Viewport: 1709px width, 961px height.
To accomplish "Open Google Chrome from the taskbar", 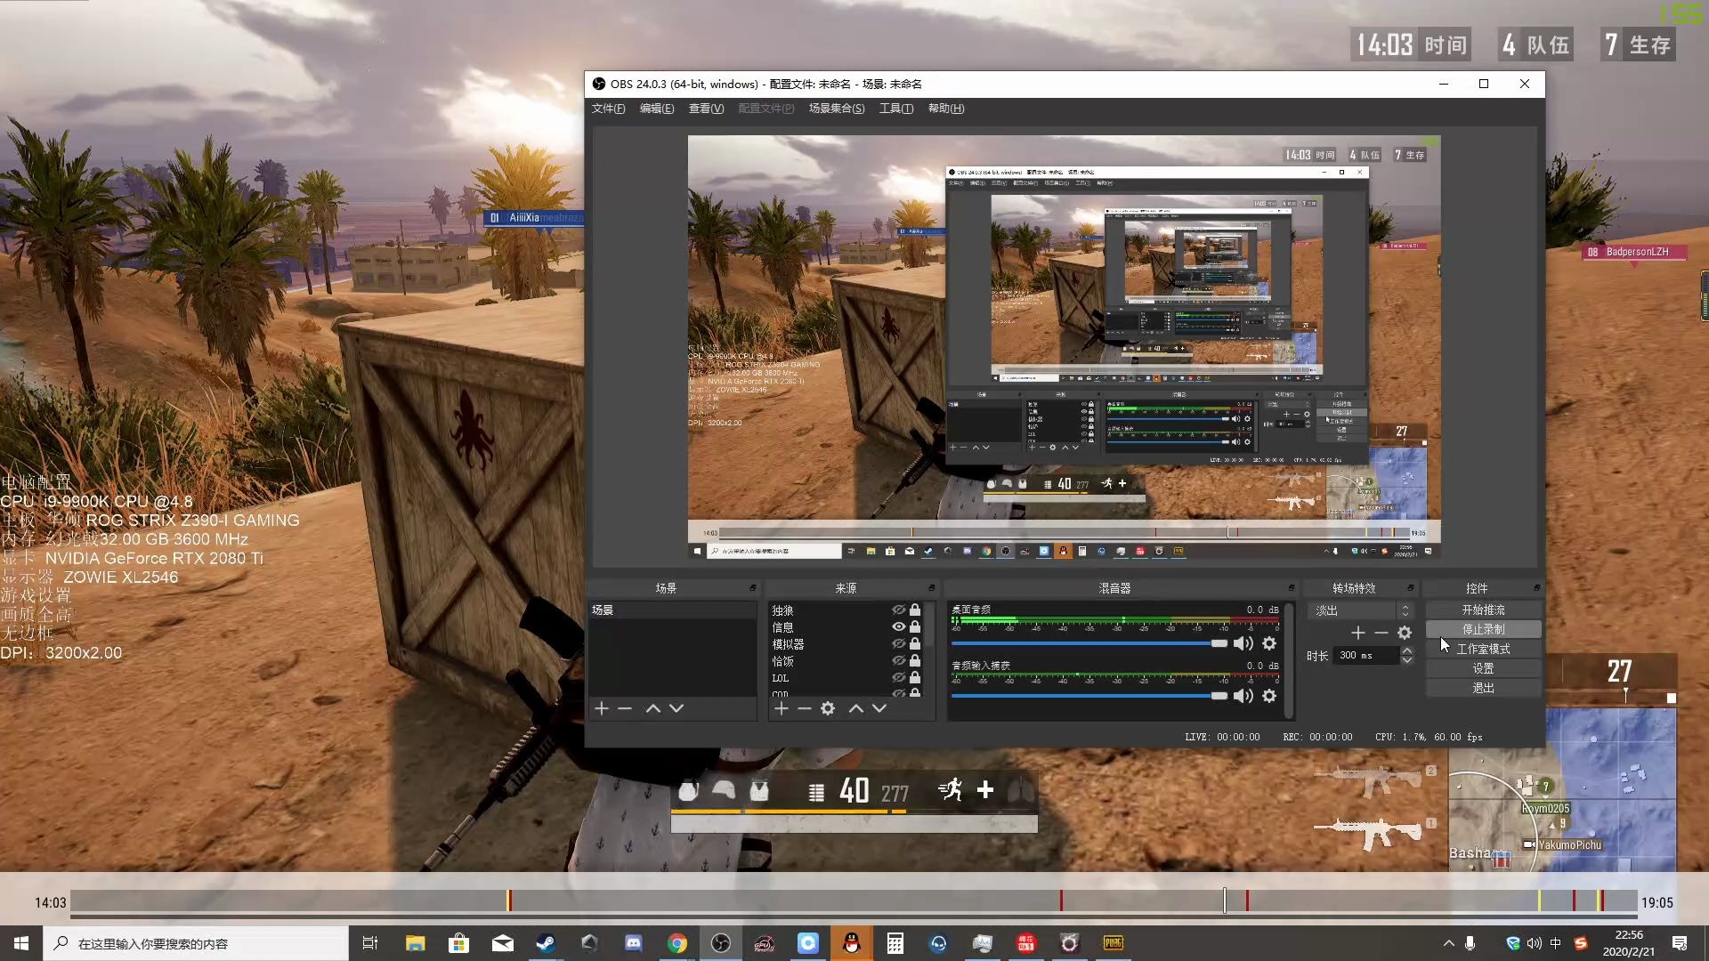I will (677, 943).
